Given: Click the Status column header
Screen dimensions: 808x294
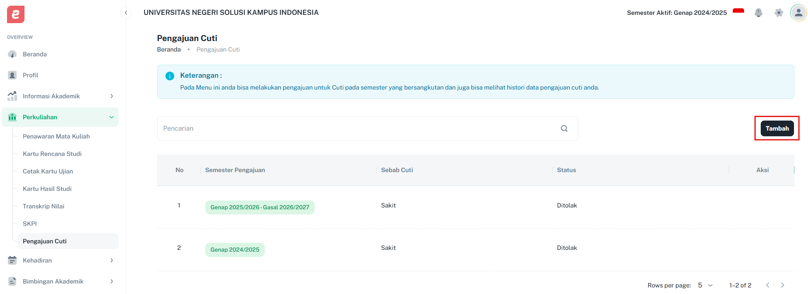Looking at the screenshot, I should [566, 170].
